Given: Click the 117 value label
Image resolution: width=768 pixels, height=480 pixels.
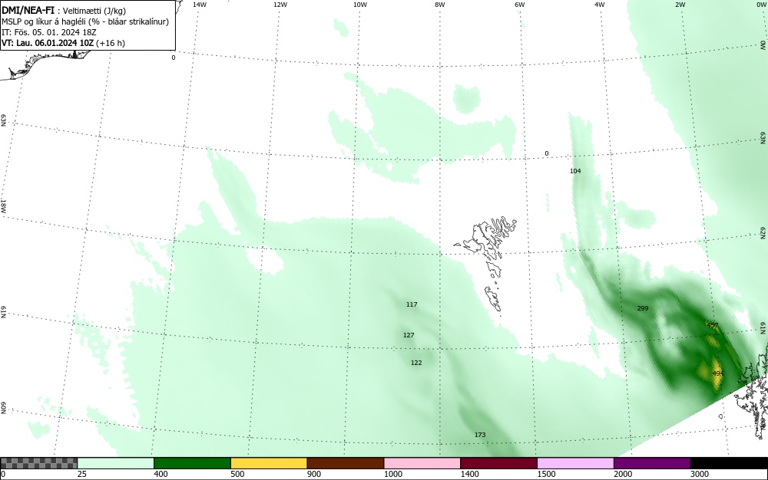Looking at the screenshot, I should point(412,304).
